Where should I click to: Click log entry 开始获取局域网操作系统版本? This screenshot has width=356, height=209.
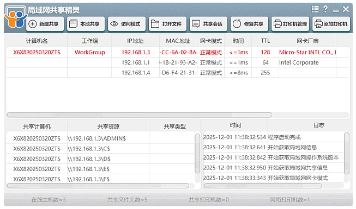coord(303,157)
